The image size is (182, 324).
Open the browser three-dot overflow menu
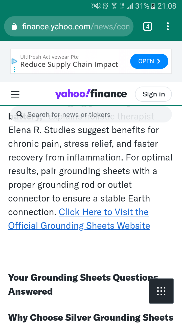click(168, 26)
